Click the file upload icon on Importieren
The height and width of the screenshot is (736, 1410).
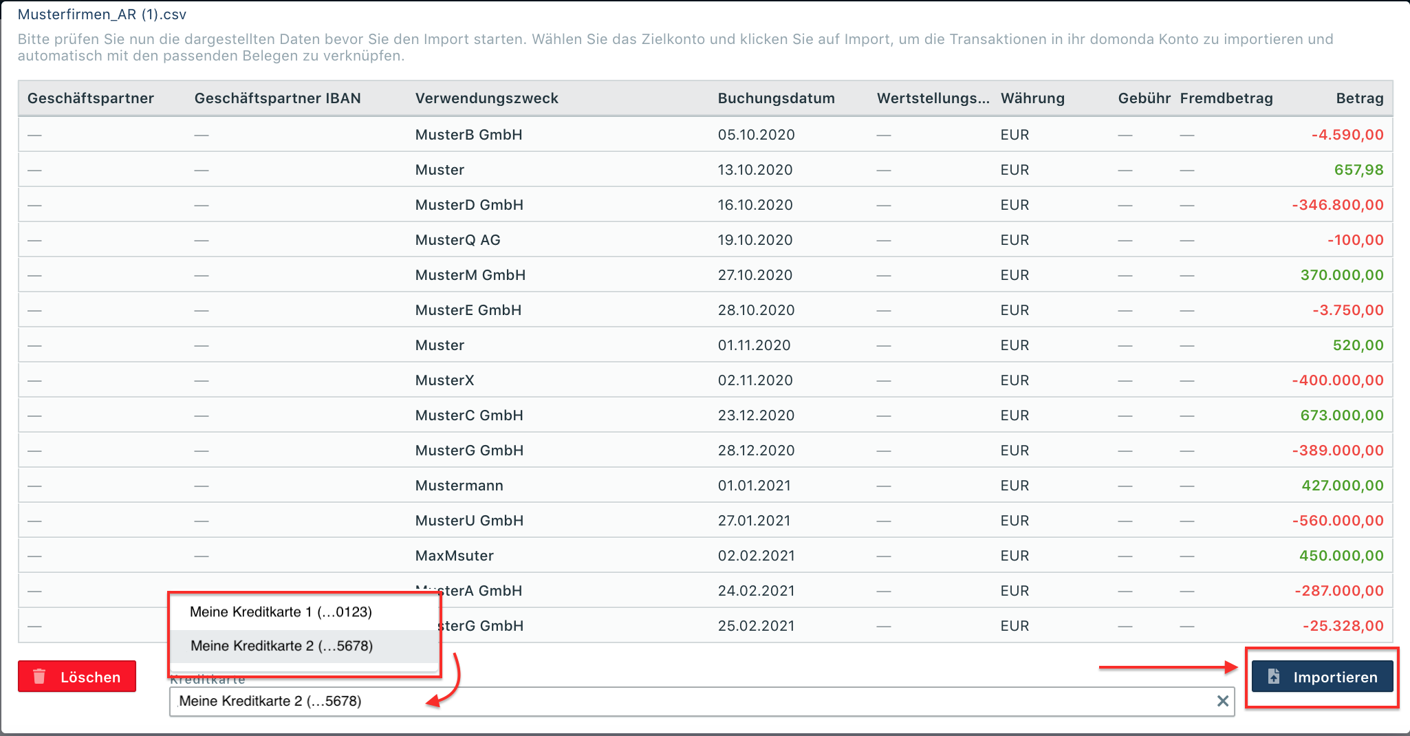[x=1274, y=677]
